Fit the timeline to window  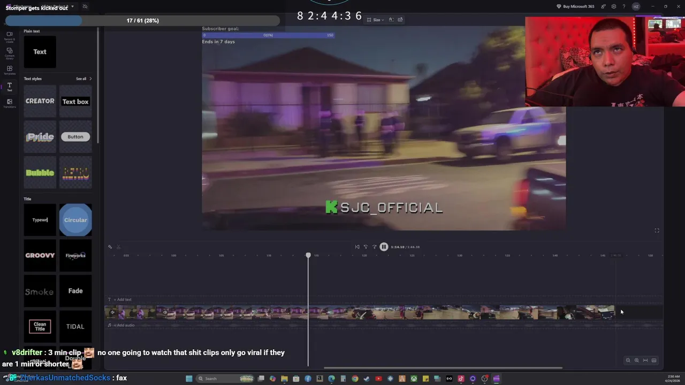coord(645,360)
